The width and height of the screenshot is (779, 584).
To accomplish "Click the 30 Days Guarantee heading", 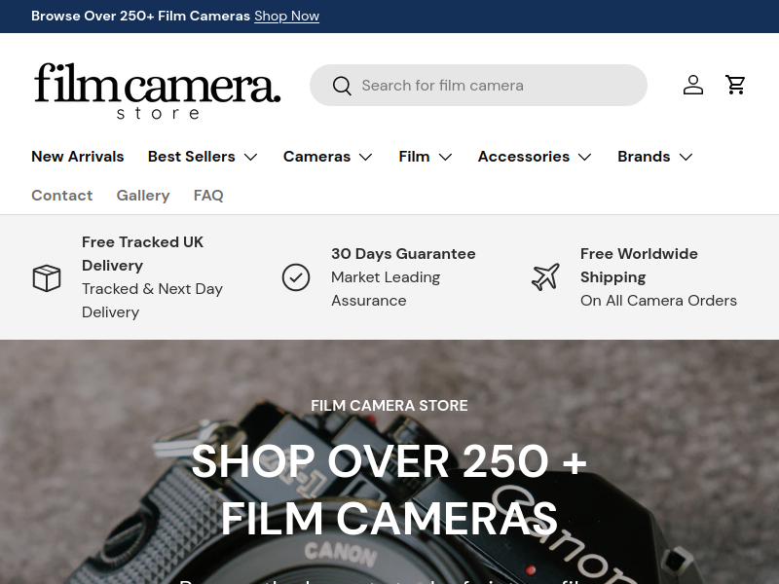I will click(x=403, y=254).
